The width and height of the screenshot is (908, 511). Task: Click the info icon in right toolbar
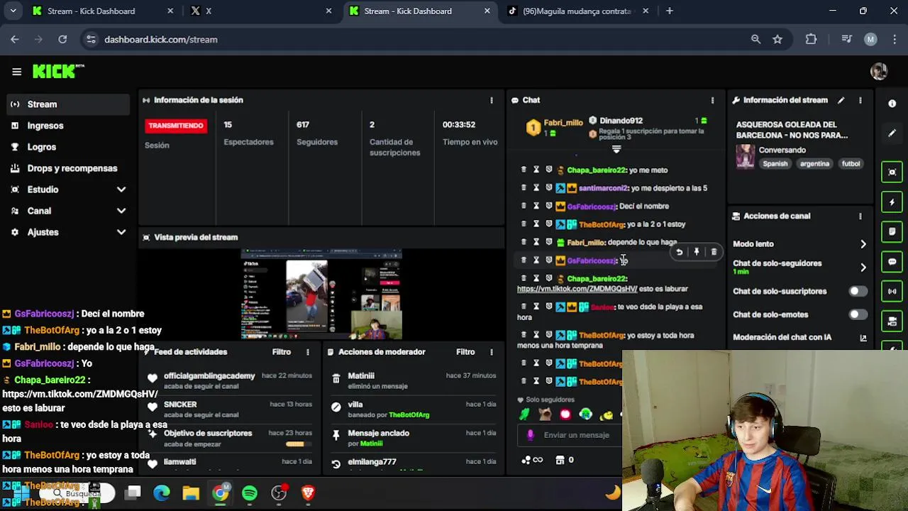892,104
